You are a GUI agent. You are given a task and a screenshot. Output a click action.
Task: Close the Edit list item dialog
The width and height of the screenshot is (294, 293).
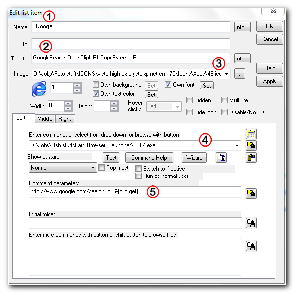pyautogui.click(x=273, y=10)
